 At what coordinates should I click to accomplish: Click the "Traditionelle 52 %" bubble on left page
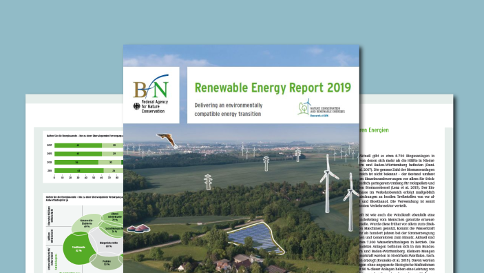[x=79, y=248]
